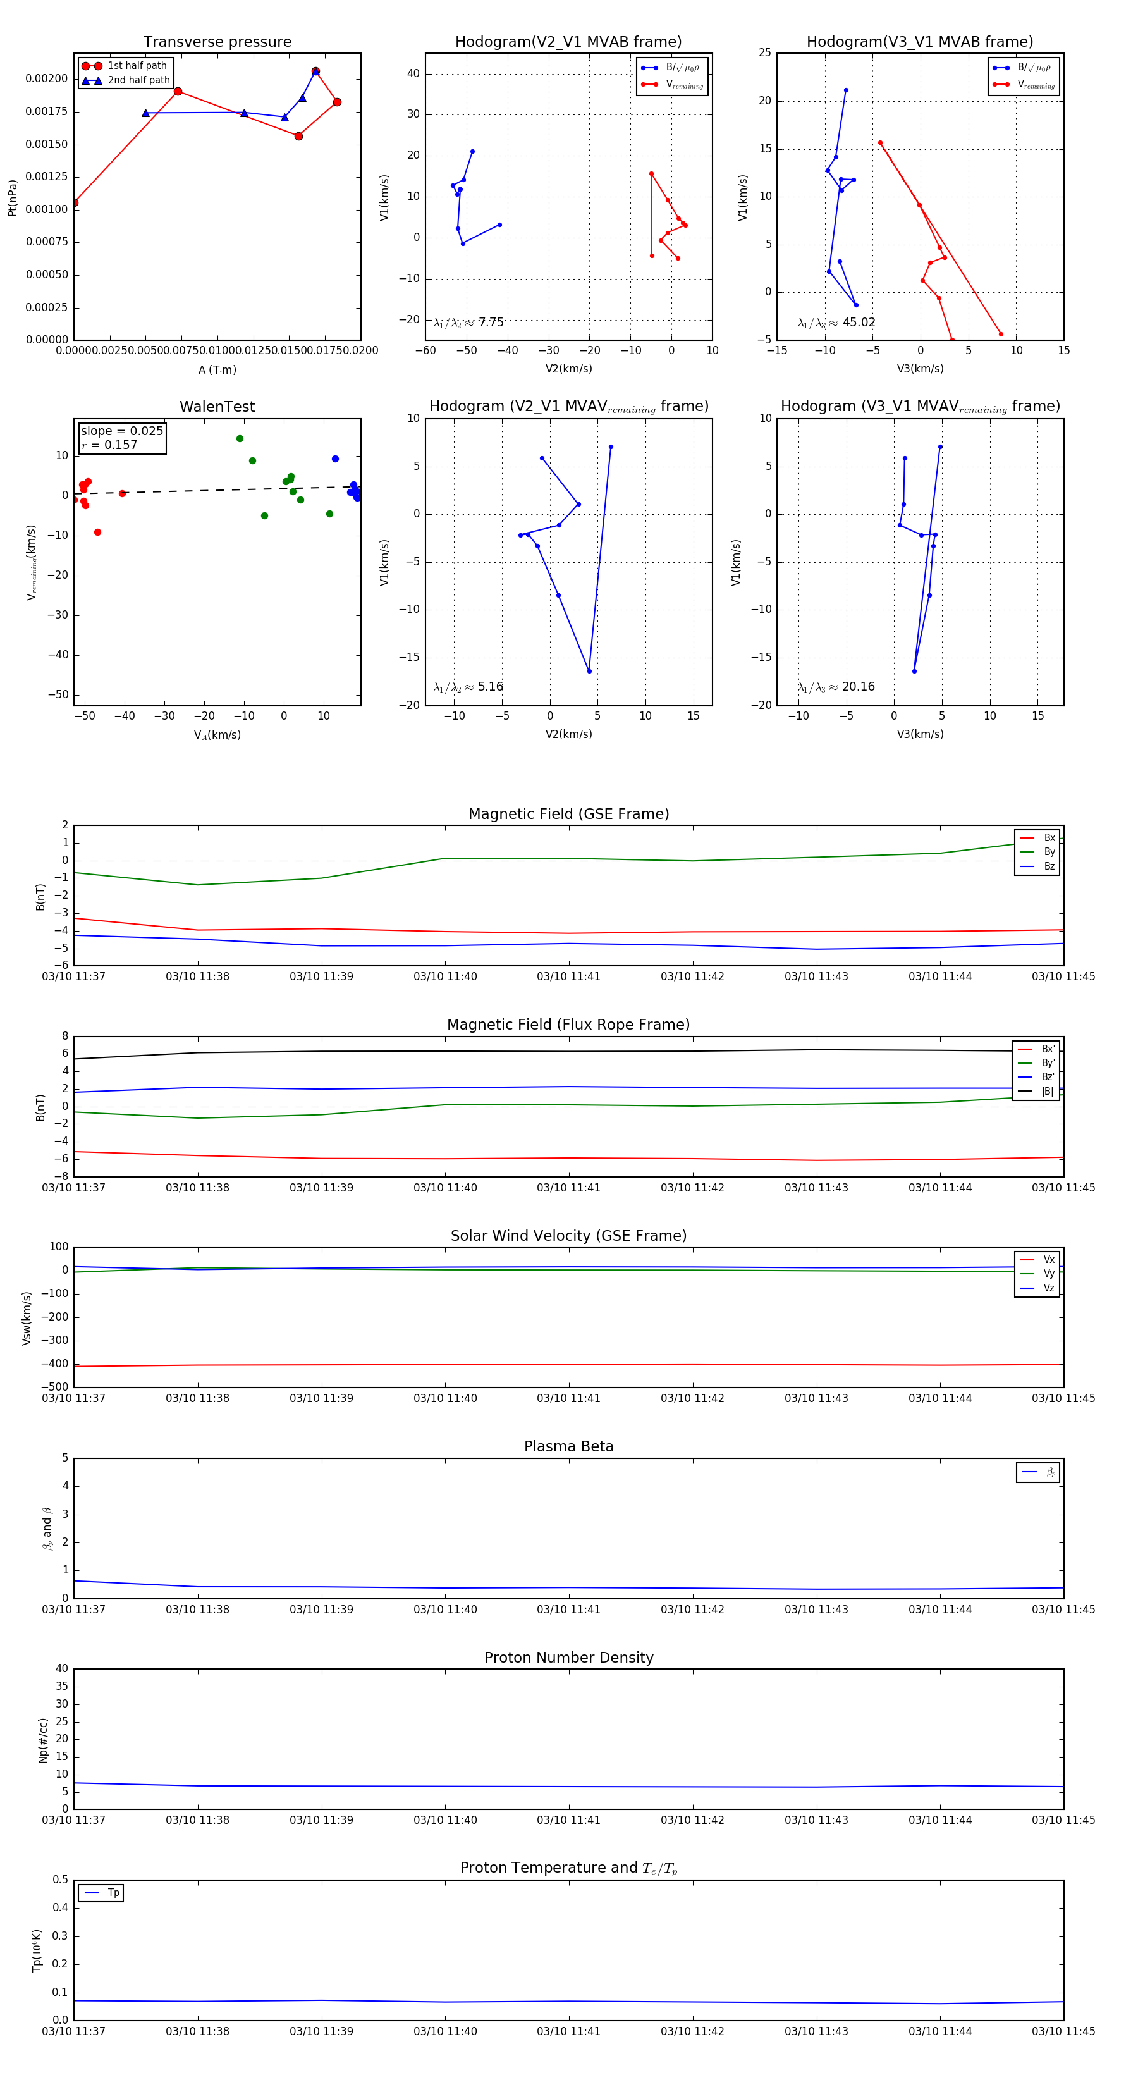This screenshot has width=1138, height=2087.
Task: Click the eigenvalue ratio 45.02 annotation
Action: (836, 323)
